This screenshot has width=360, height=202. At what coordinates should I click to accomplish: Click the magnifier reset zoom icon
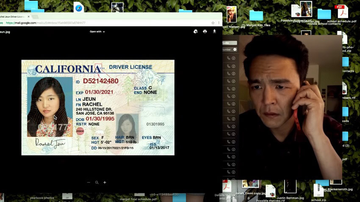97,183
